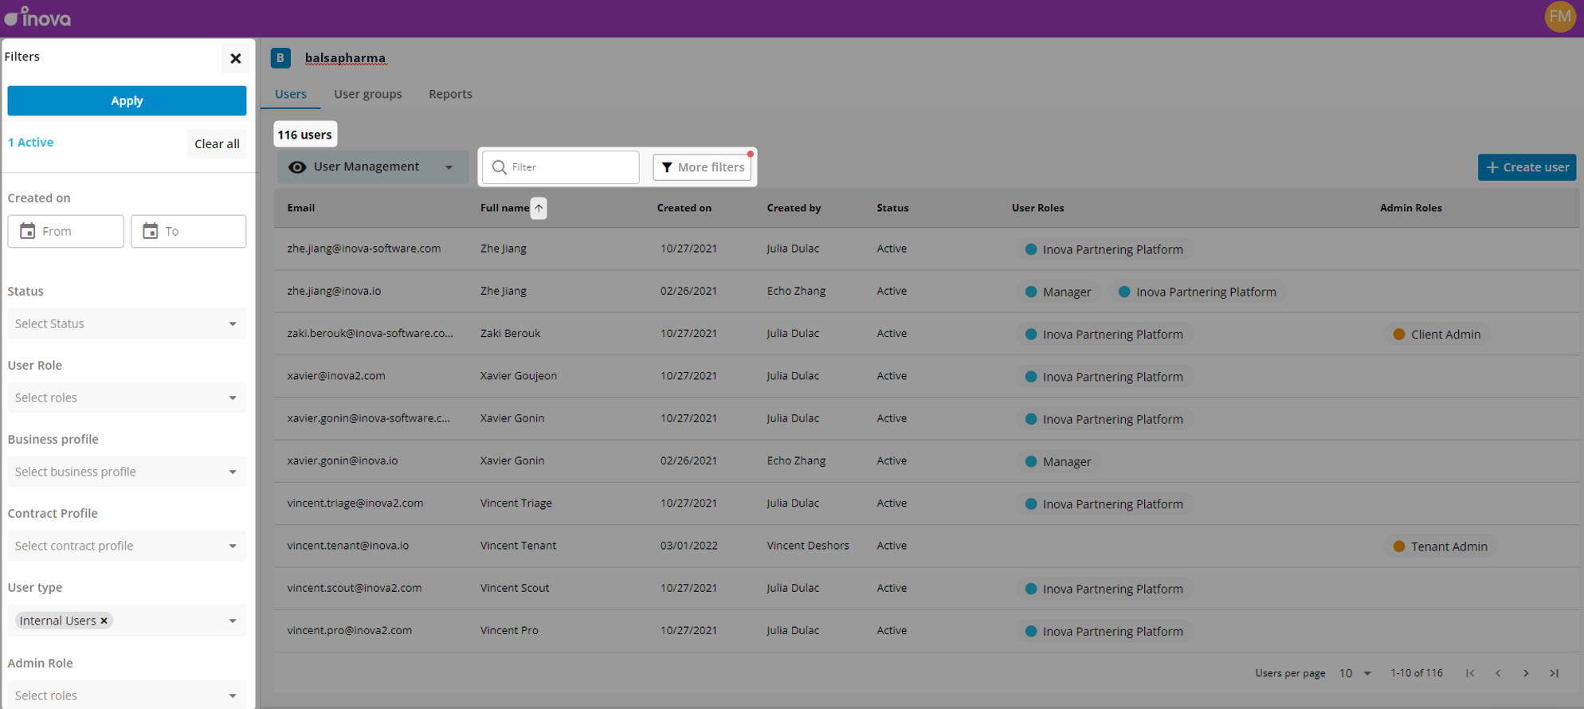1584x709 pixels.
Task: Click the Create user button
Action: (1527, 167)
